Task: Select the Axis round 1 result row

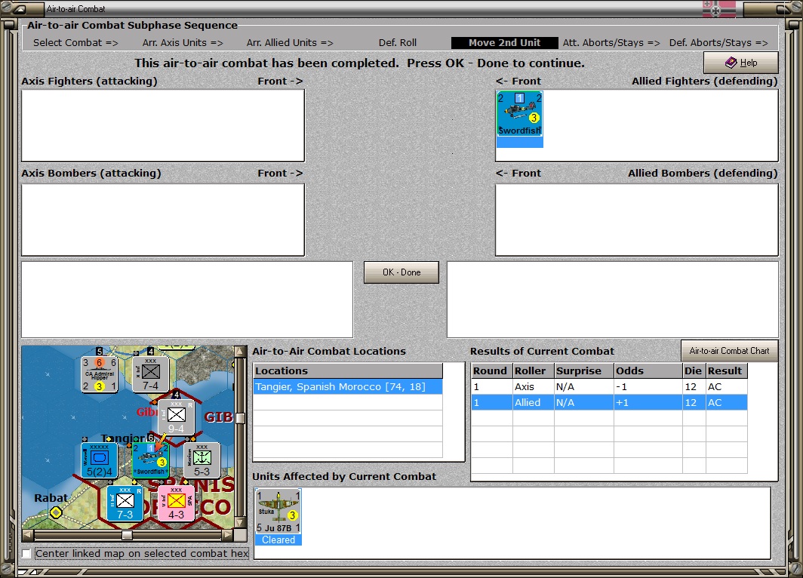Action: 609,386
